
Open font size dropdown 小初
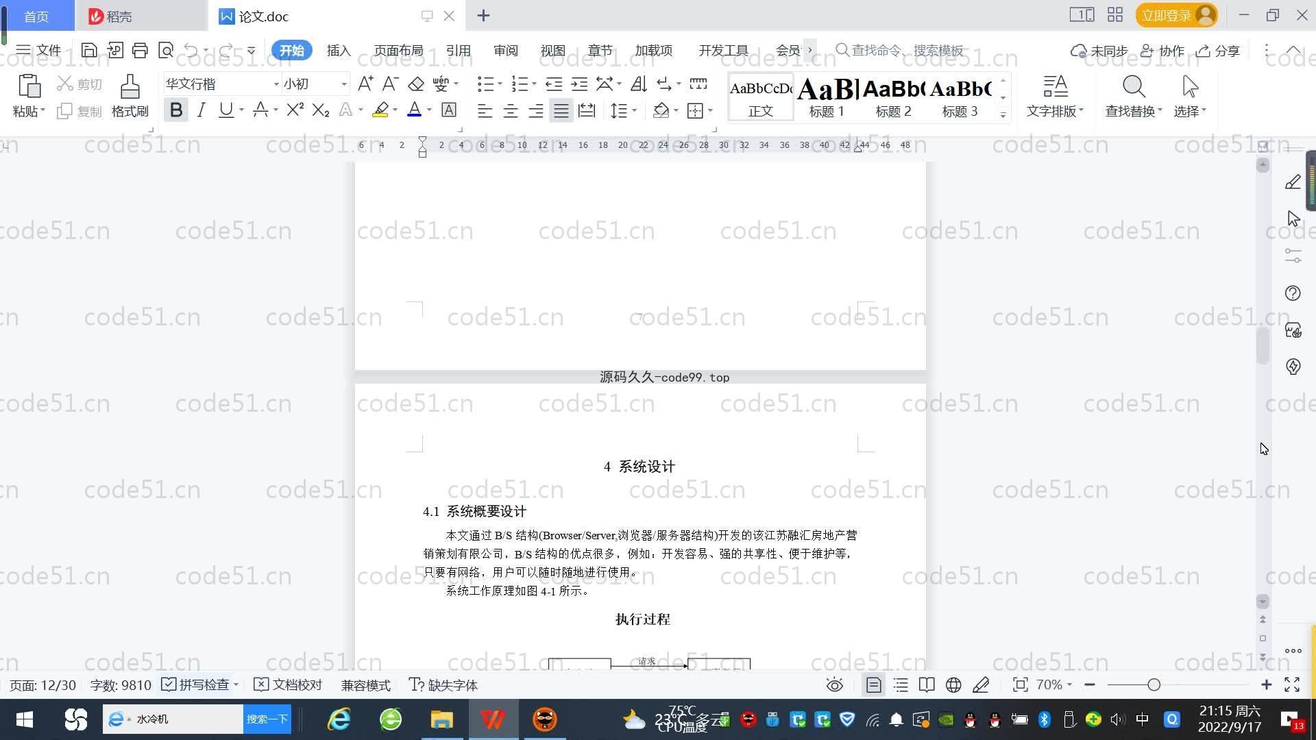pyautogui.click(x=344, y=84)
